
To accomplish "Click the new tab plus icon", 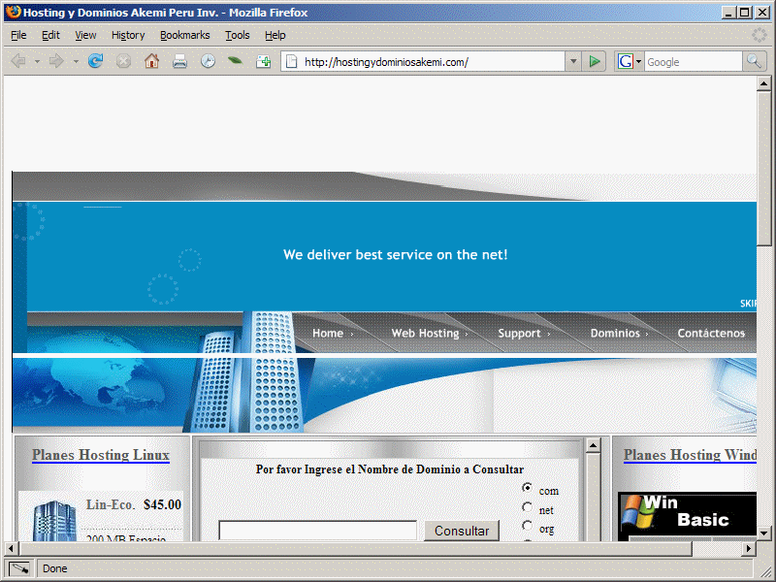I will (263, 61).
